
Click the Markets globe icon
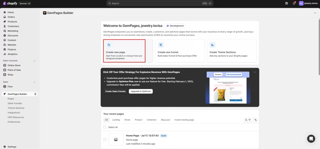4,45
